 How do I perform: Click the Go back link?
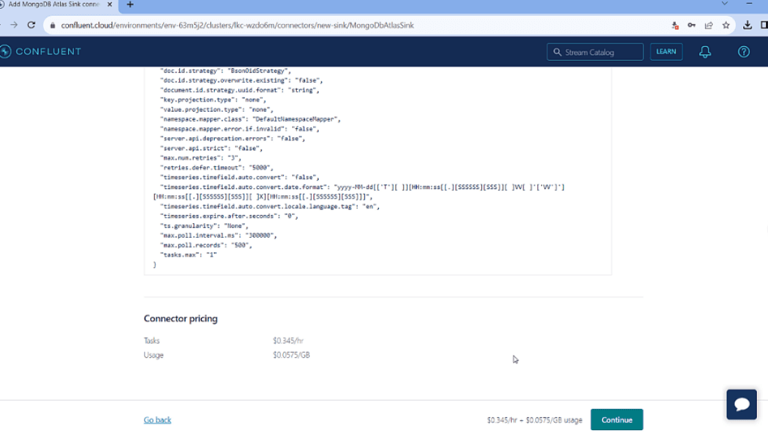(157, 419)
